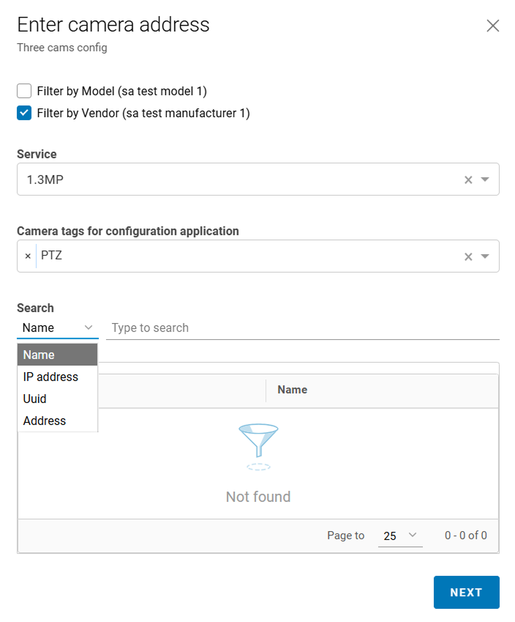Remove the PTZ tag chip

tap(28, 256)
